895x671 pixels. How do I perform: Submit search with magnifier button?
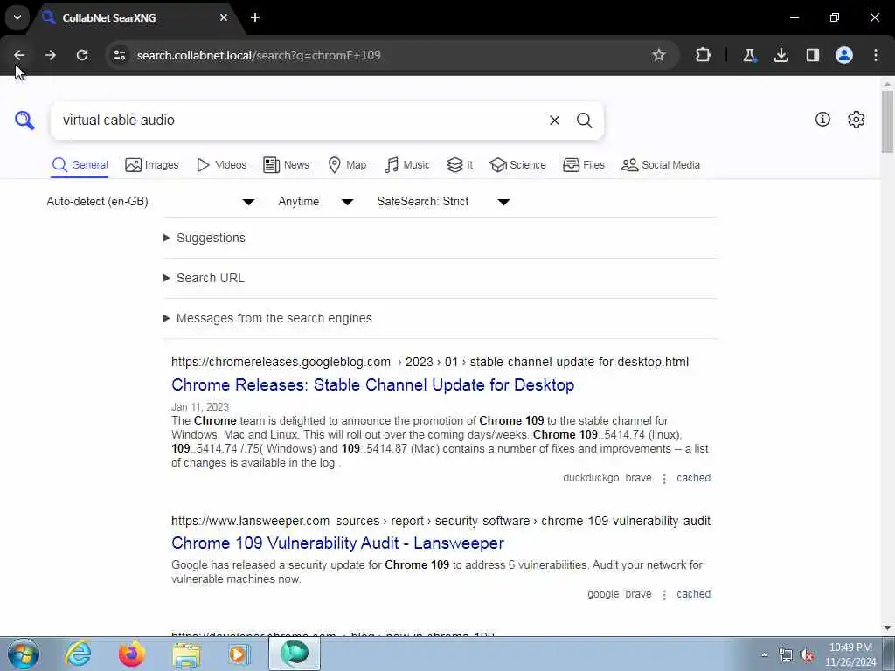point(584,121)
